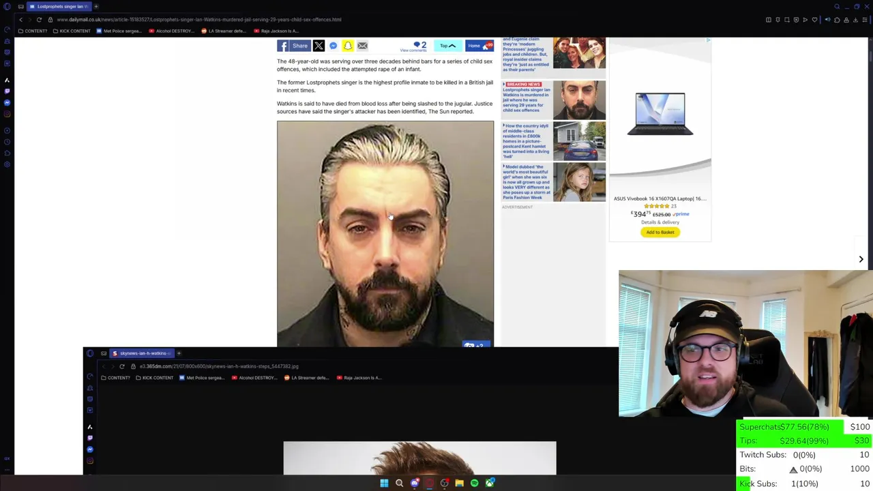This screenshot has width=873, height=491.
Task: Click next arrow on right edge
Action: tap(861, 259)
